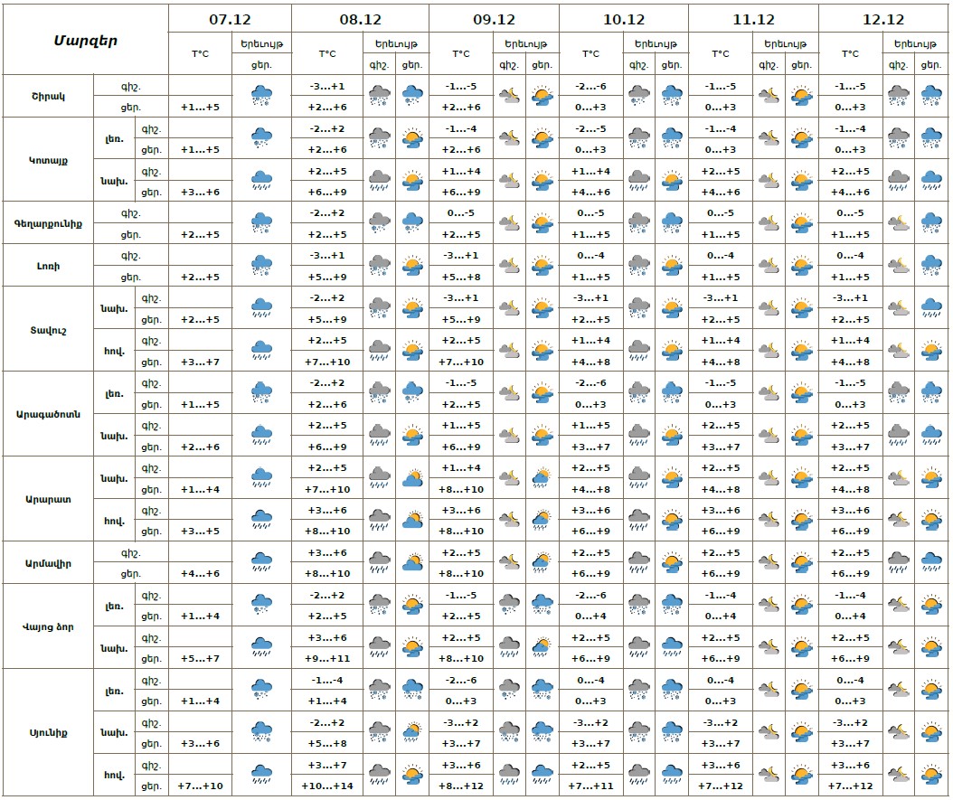Click Armavir's daytime icon for 09.12

click(542, 562)
